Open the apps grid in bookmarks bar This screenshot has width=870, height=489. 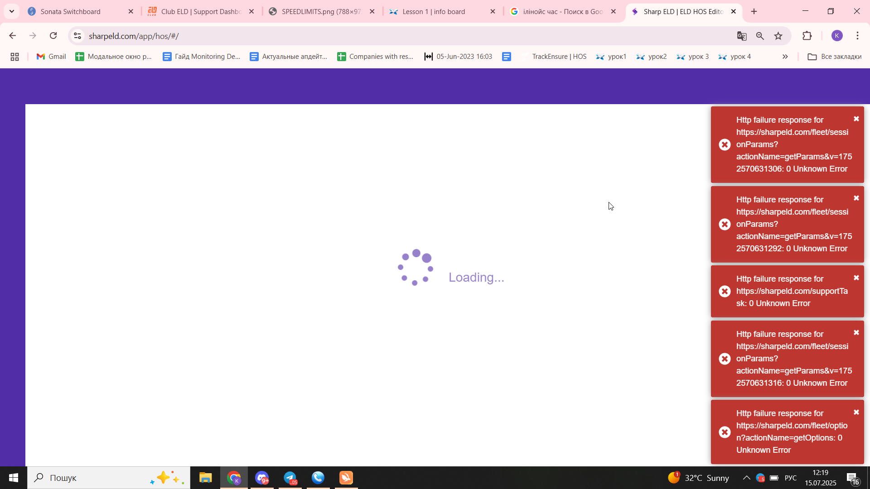[14, 57]
